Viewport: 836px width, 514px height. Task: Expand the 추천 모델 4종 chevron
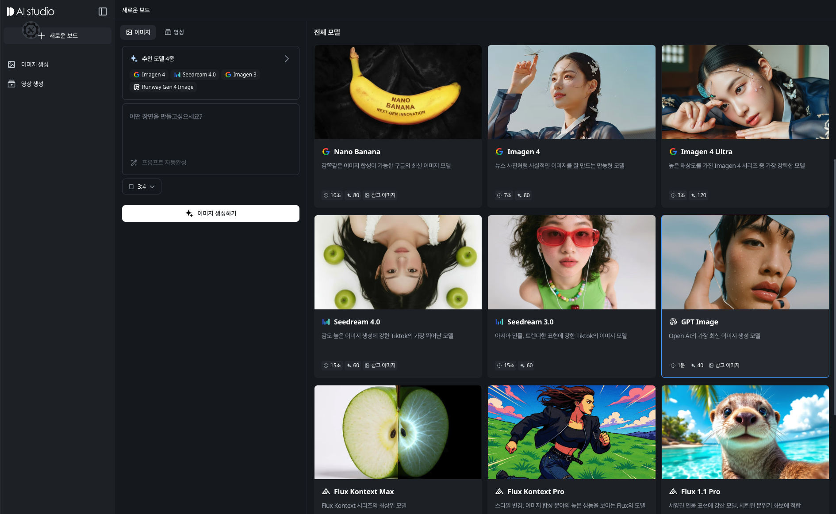[287, 59]
